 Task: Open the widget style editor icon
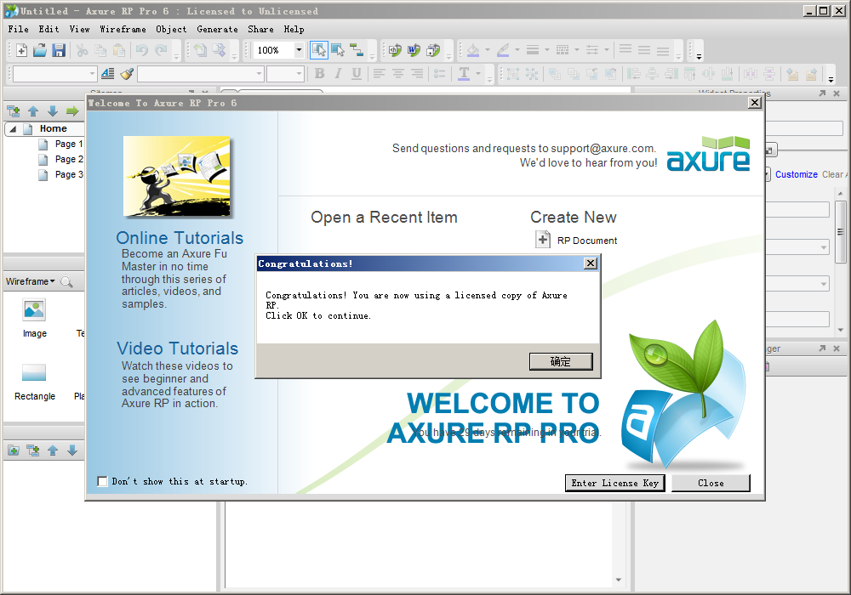(x=108, y=74)
